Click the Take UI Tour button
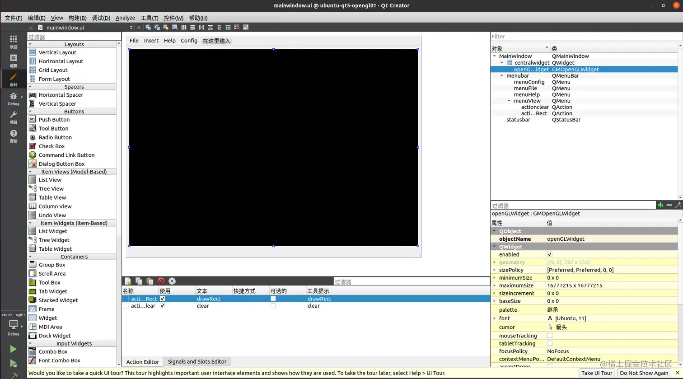Image resolution: width=683 pixels, height=379 pixels. [597, 373]
